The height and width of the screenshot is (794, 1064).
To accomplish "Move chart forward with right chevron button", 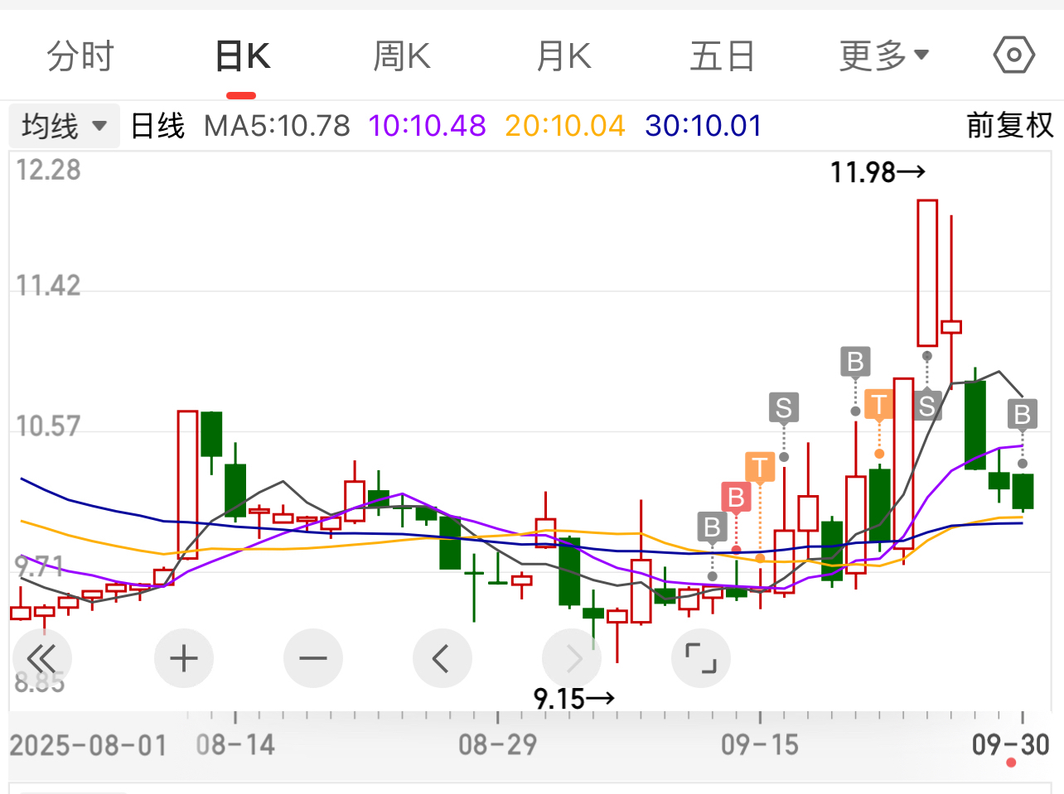I will tap(572, 659).
